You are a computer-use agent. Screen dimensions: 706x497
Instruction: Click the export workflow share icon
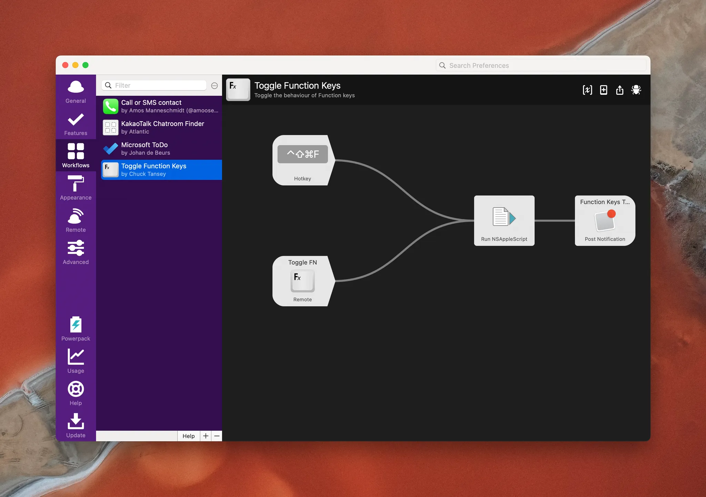tap(620, 90)
